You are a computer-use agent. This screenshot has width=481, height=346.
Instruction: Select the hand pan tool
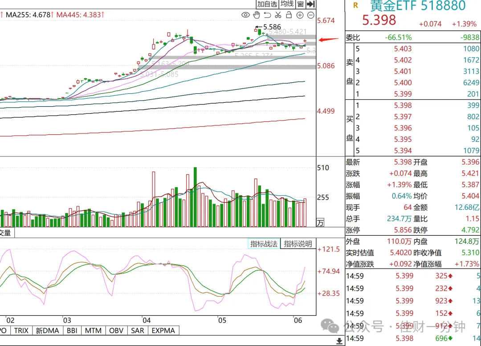257,15
